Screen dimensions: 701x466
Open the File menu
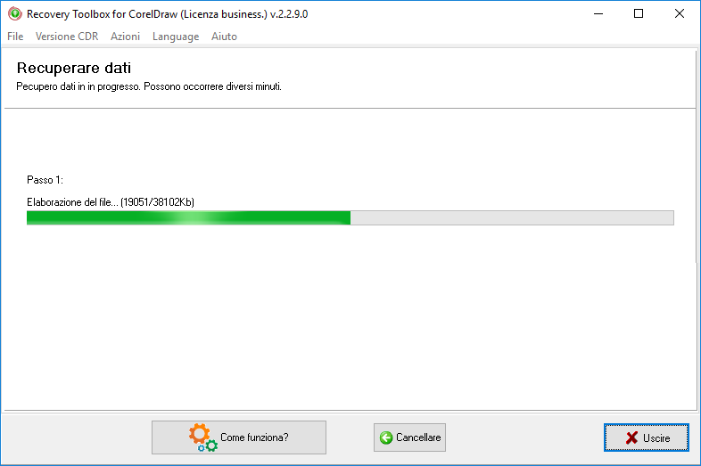15,37
